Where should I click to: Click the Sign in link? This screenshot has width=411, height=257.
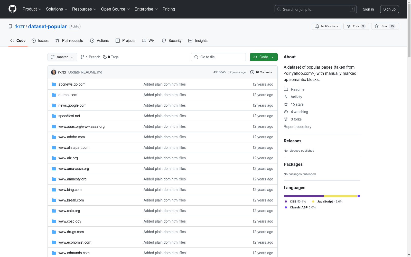(368, 9)
